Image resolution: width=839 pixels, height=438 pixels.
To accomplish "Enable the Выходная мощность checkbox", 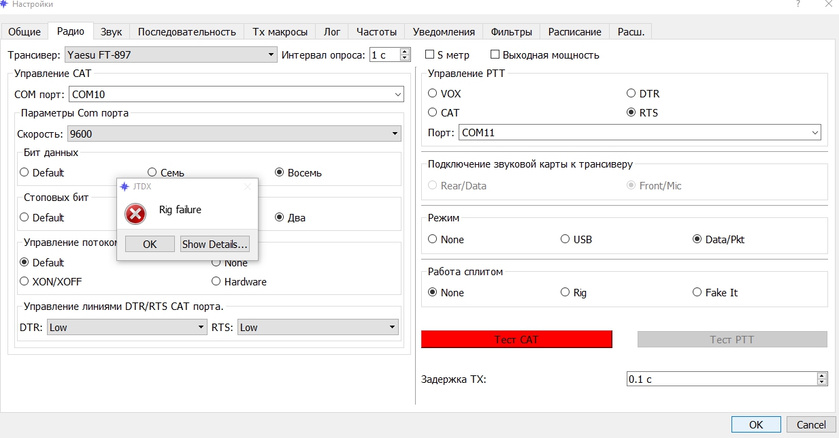I will (495, 54).
